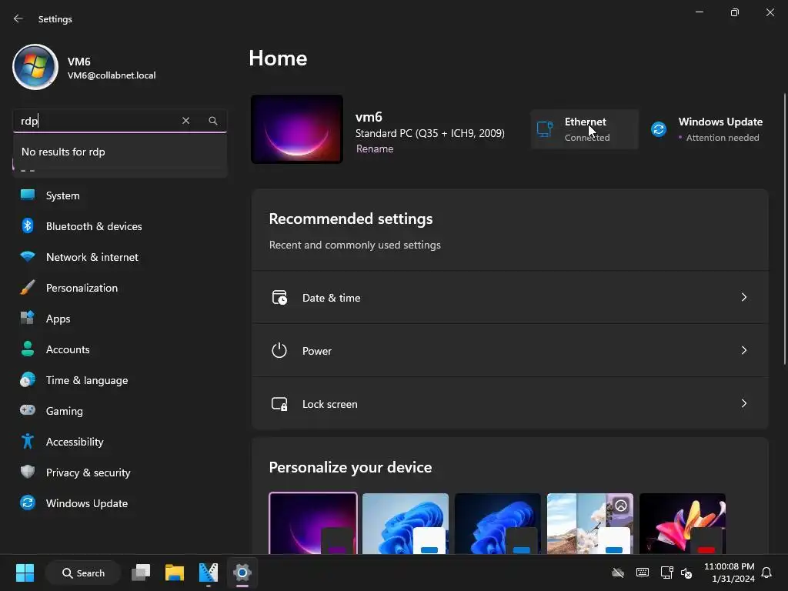The image size is (788, 591).
Task: Click the Apps icon in sidebar
Action: [28, 318]
